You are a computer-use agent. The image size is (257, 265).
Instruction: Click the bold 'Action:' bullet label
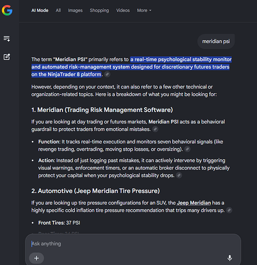[47, 161]
